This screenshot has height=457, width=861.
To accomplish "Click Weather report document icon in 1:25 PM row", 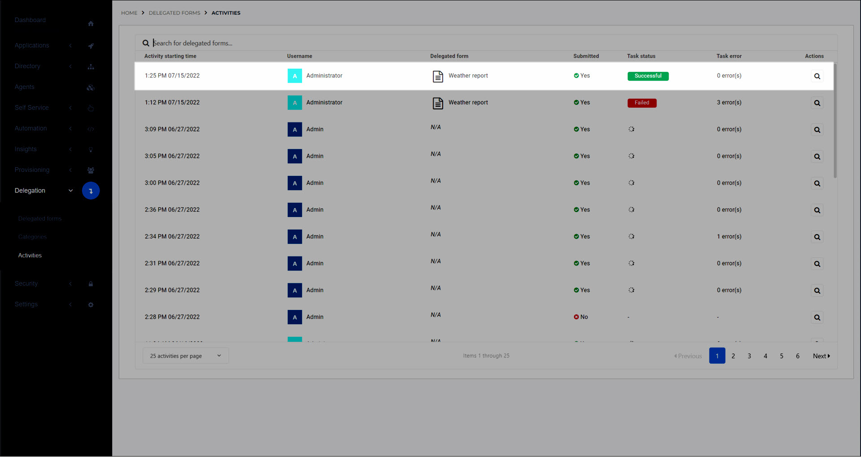I will coord(438,76).
